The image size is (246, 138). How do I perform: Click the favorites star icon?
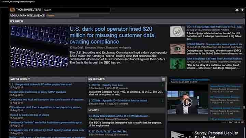click(242, 10)
